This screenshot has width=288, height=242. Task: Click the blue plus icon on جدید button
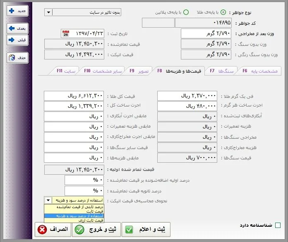[12, 11]
